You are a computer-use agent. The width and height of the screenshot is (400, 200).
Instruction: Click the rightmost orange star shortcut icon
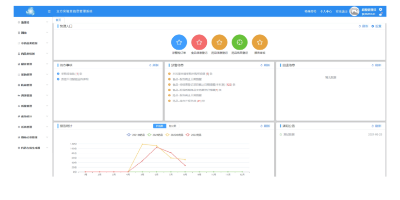[260, 42]
